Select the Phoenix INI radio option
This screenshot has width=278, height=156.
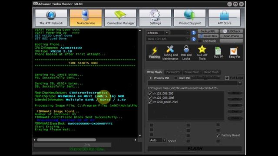(151, 78)
